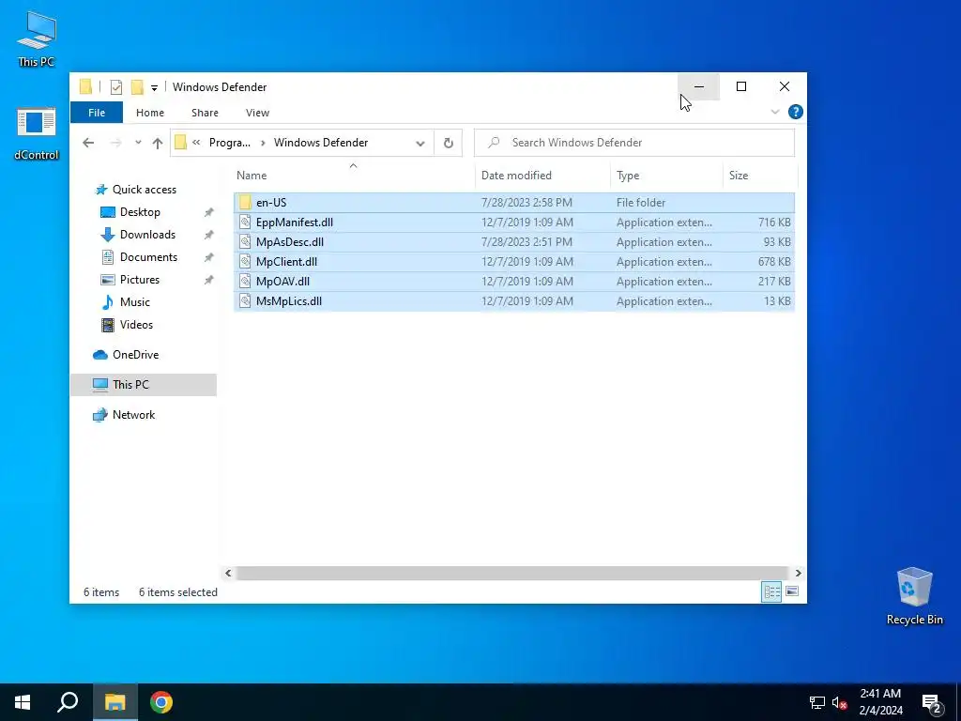Image resolution: width=961 pixels, height=721 pixels.
Task: Switch to Details view layout button
Action: (771, 592)
